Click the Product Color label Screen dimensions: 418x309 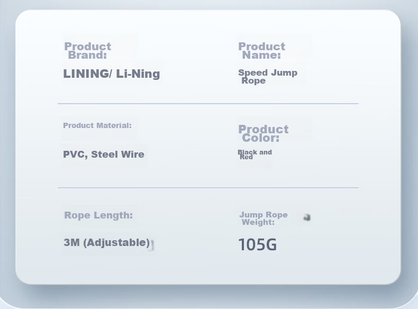(x=263, y=133)
